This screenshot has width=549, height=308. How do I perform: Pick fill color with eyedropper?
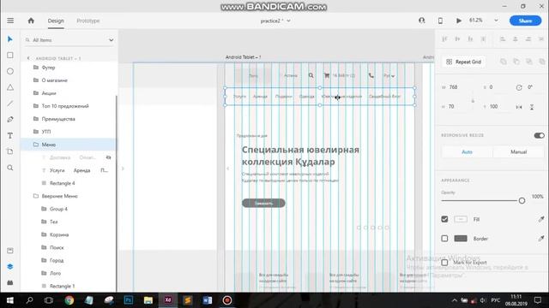(541, 219)
